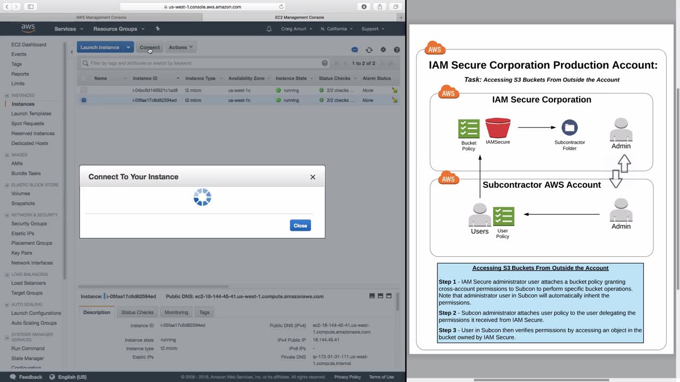Screen dimensions: 680x382
Task: Collapse the NETWORK & SECURITY section
Action: tap(7, 215)
